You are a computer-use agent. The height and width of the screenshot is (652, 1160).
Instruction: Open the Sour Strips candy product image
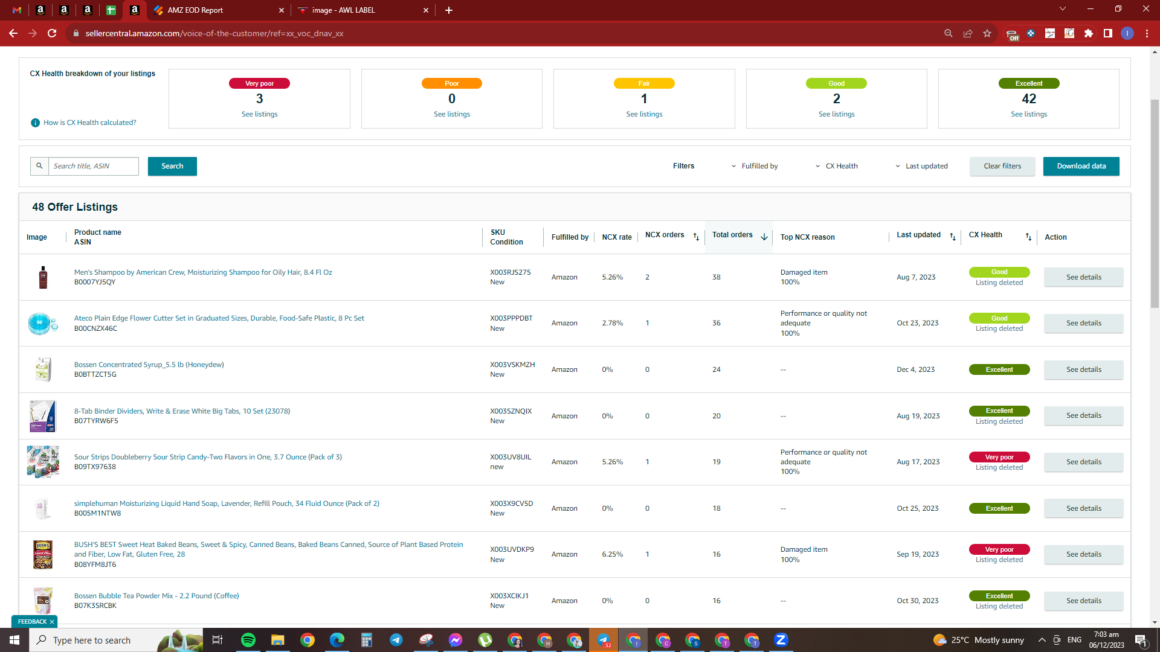coord(43,462)
